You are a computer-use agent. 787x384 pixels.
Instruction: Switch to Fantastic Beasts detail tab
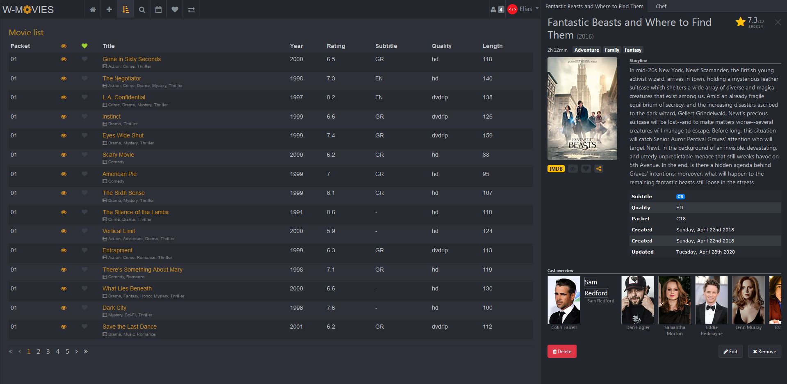[594, 6]
